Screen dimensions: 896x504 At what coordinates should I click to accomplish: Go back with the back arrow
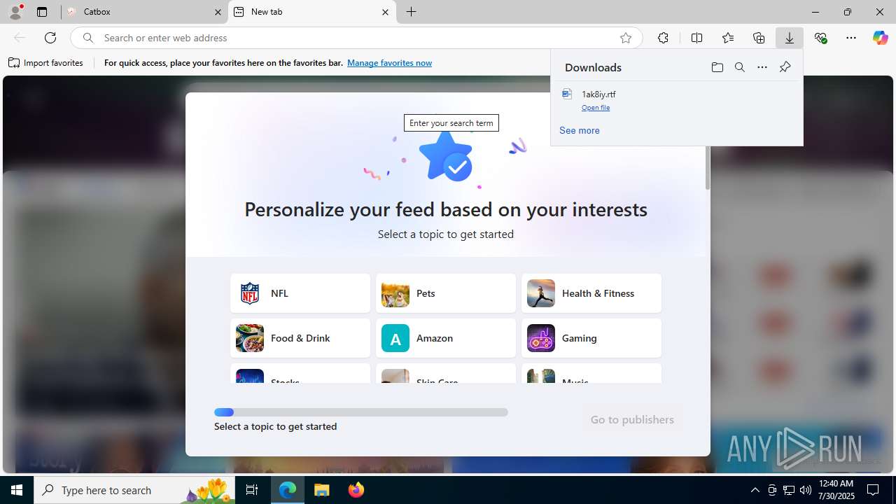point(20,38)
